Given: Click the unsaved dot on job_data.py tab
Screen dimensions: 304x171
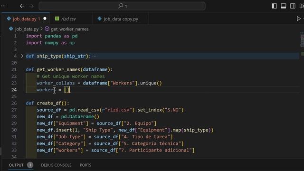Looking at the screenshot, I should tap(45, 19).
